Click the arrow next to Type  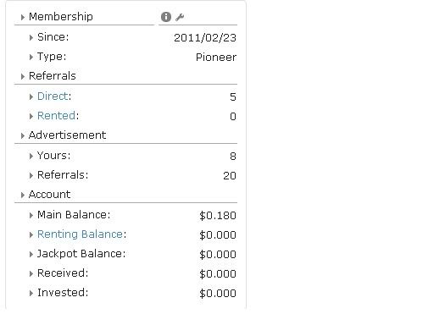click(x=31, y=57)
